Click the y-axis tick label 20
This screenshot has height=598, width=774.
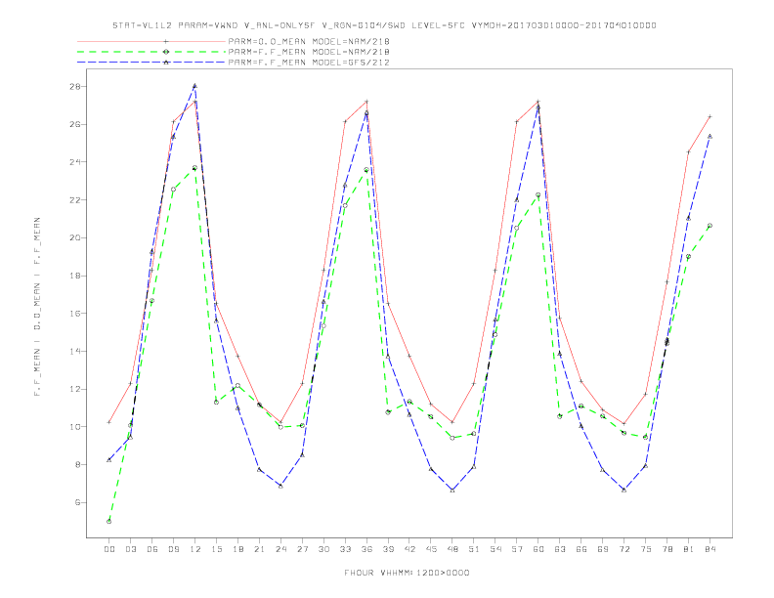click(75, 237)
